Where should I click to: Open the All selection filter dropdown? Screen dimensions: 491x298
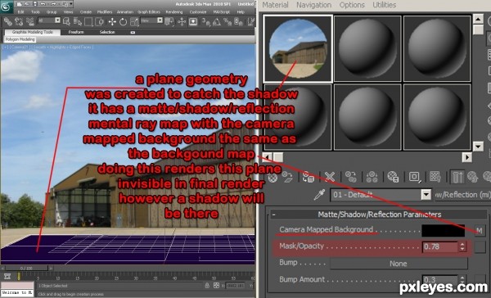point(49,20)
